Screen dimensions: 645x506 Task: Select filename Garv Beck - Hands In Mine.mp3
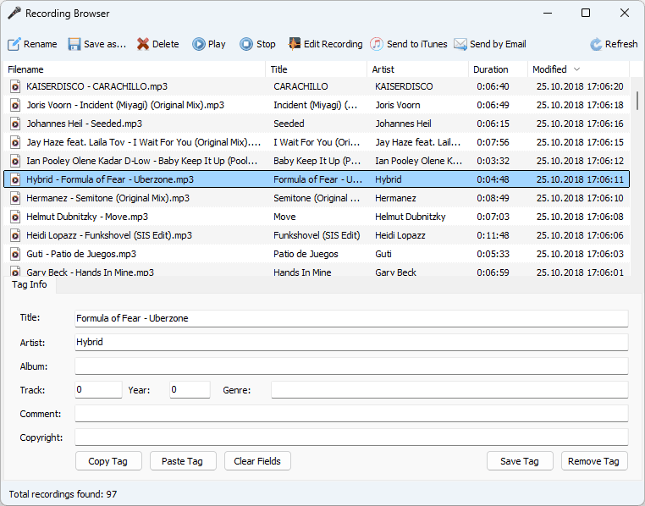(90, 272)
